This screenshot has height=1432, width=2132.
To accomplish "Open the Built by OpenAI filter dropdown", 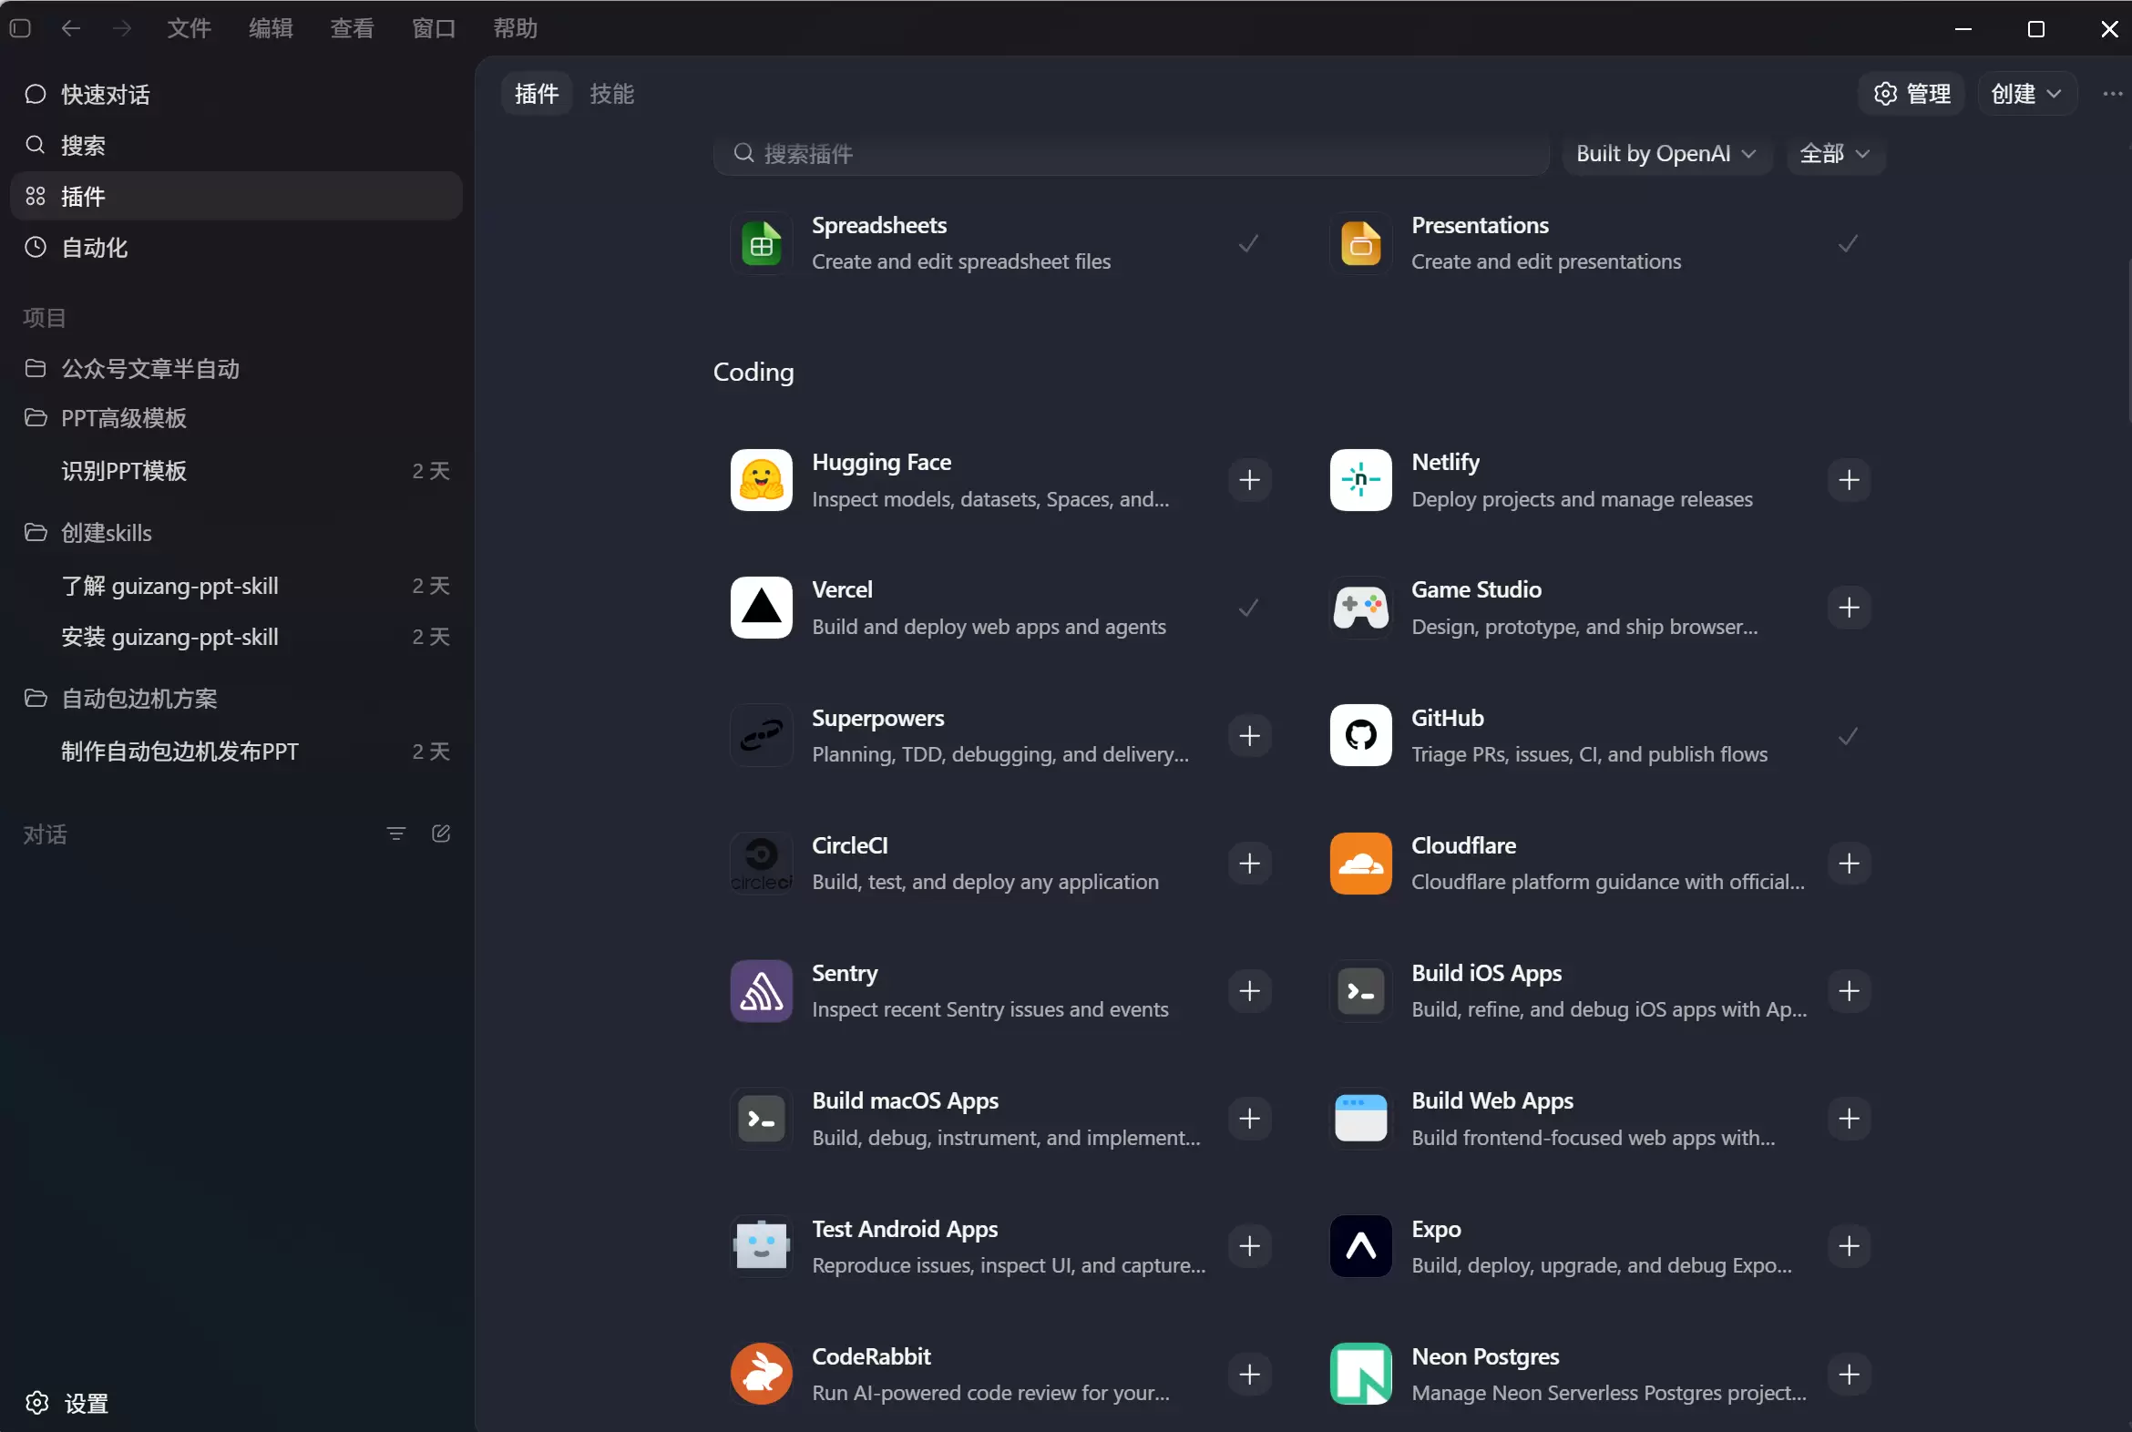I will (1667, 153).
